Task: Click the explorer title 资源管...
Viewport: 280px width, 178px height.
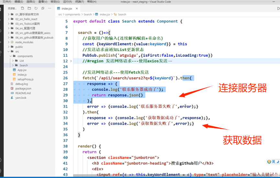Action: tap(12, 8)
